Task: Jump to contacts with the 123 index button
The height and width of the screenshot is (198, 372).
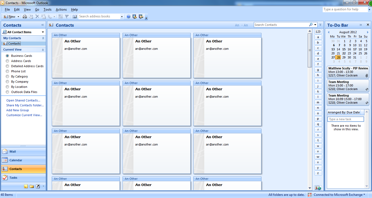Action: [318, 32]
